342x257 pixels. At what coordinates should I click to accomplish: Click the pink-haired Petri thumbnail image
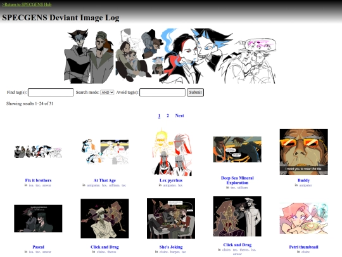pos(303,218)
